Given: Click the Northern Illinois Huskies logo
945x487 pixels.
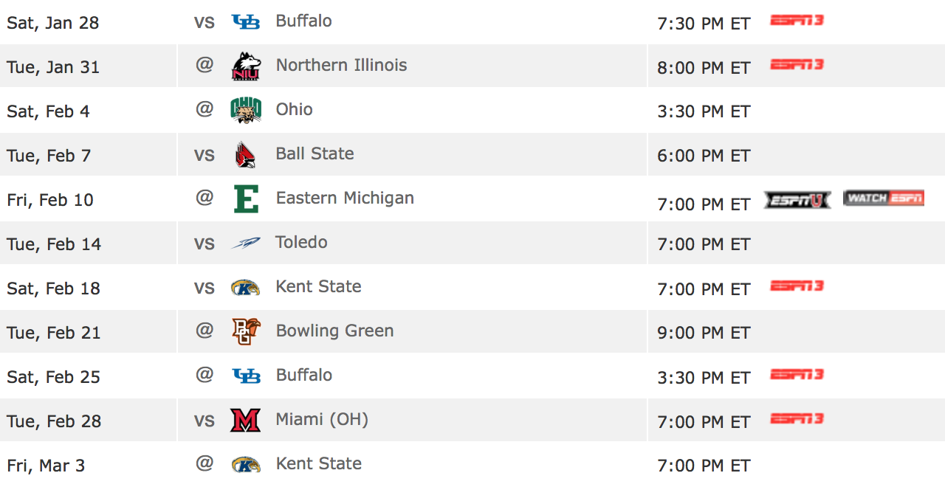Looking at the screenshot, I should tap(246, 66).
